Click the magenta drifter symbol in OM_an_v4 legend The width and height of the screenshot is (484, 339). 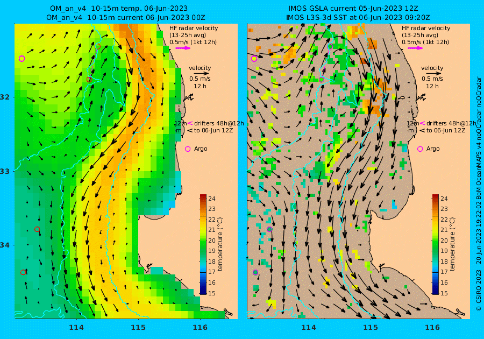(190, 123)
